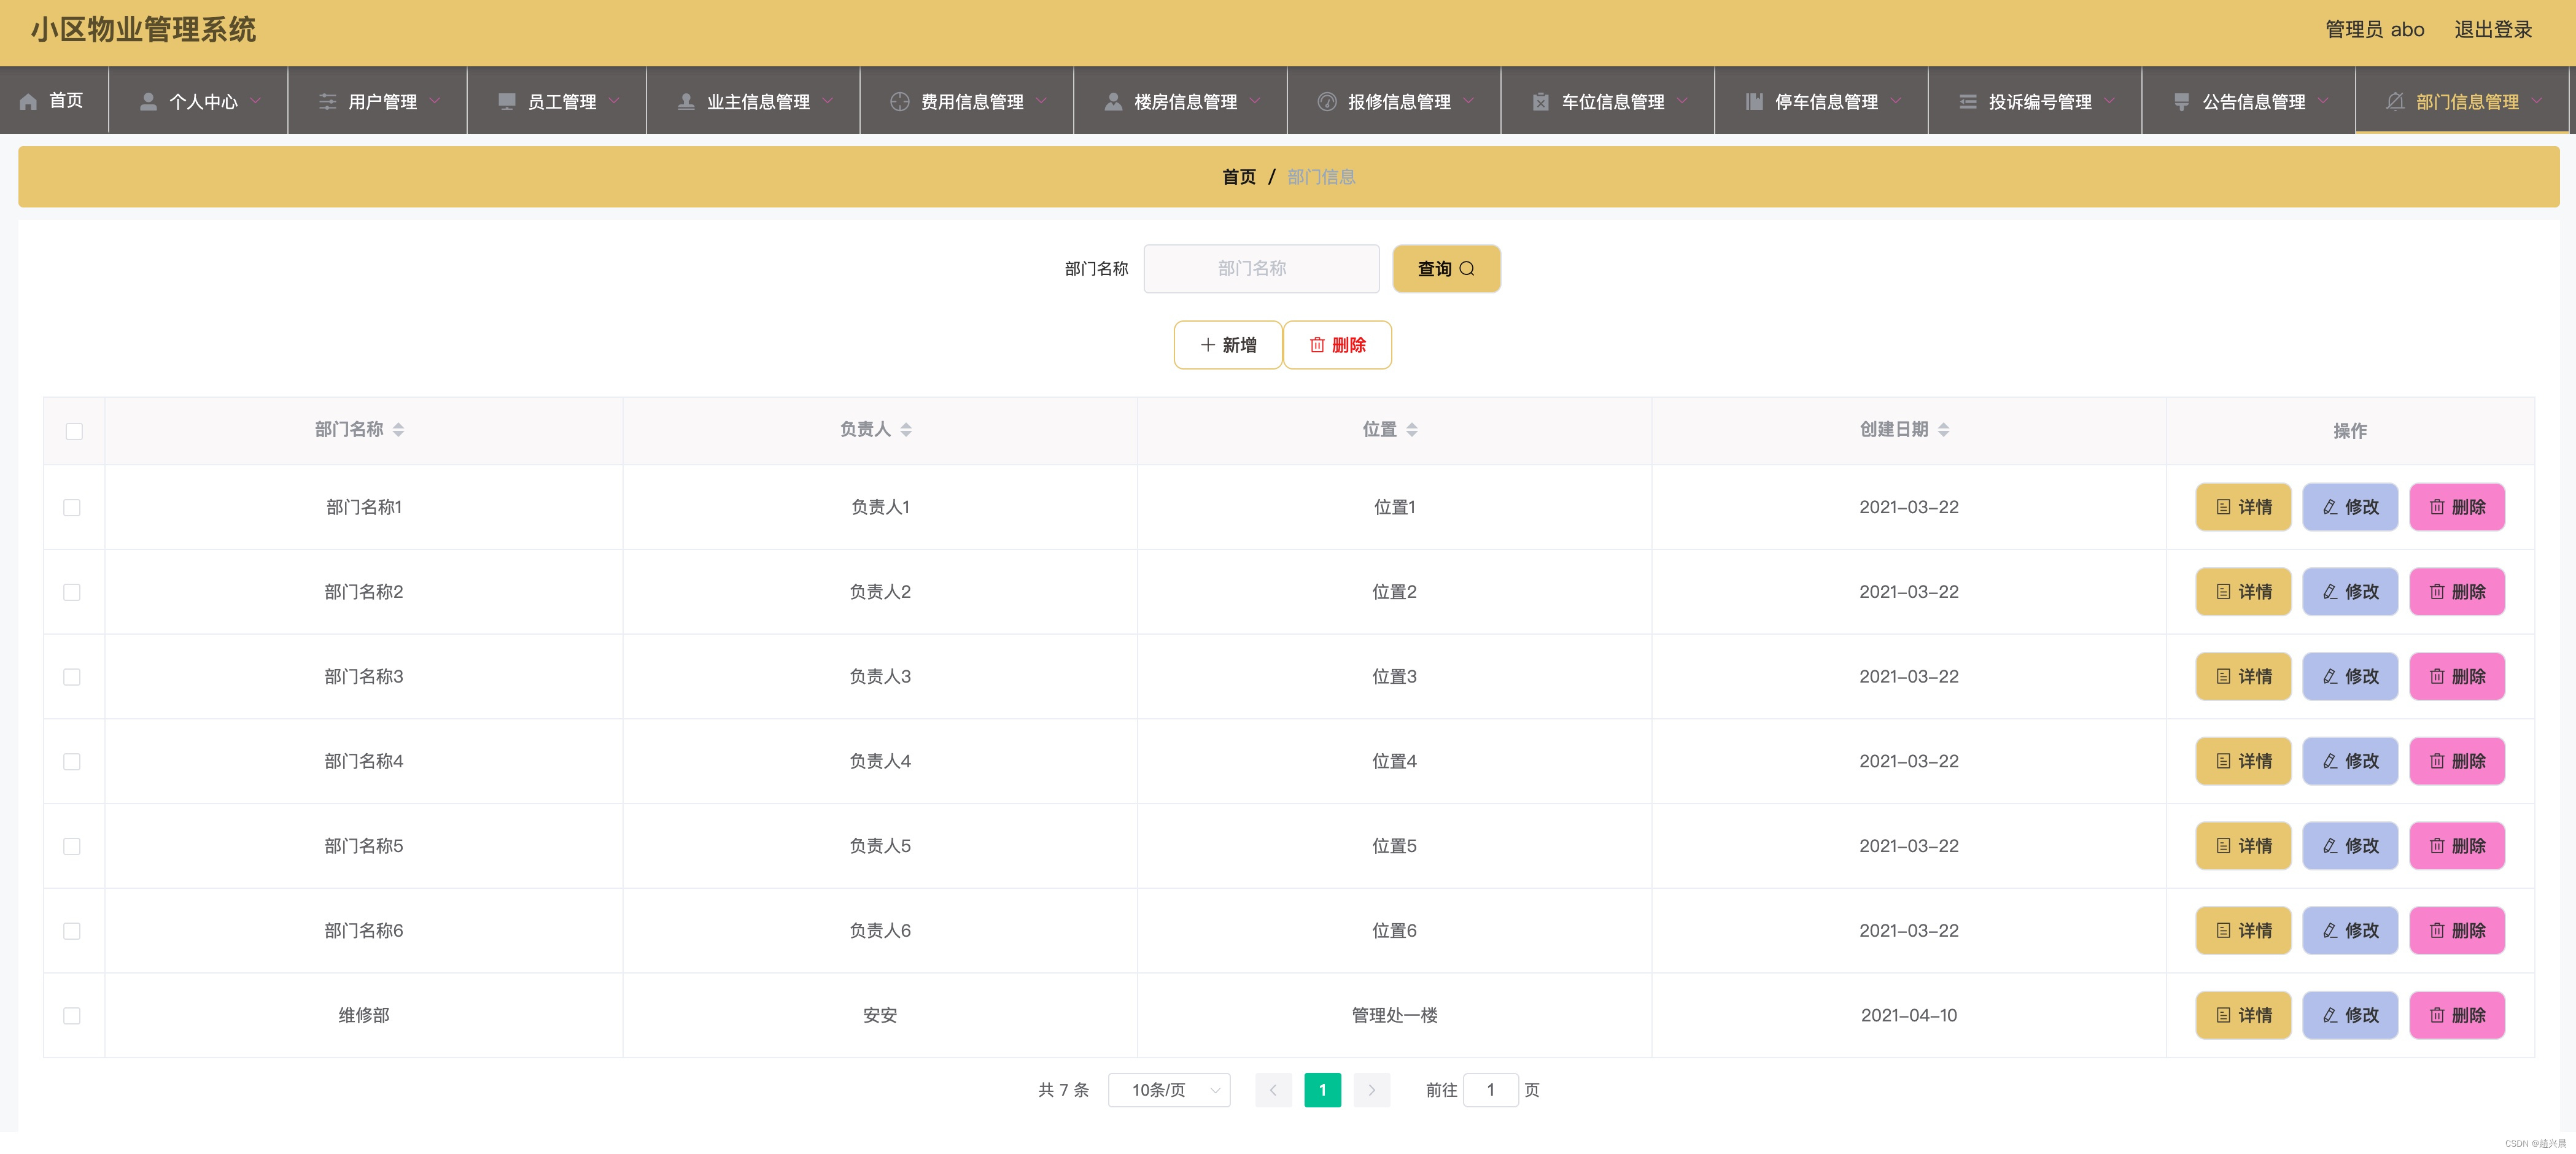This screenshot has height=1154, width=2576.
Task: Click the next page arrow in pagination
Action: point(1372,1090)
